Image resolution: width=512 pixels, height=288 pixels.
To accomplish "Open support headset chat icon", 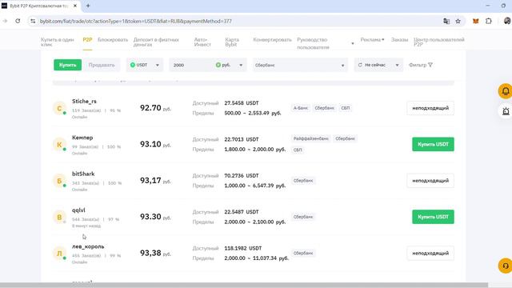I will pyautogui.click(x=505, y=266).
